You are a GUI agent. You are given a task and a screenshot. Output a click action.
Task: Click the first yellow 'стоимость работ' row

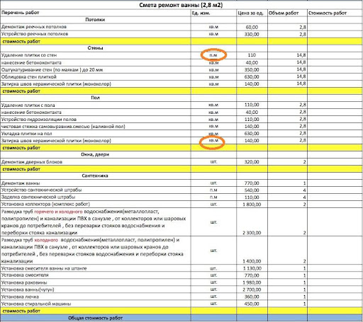(181, 42)
